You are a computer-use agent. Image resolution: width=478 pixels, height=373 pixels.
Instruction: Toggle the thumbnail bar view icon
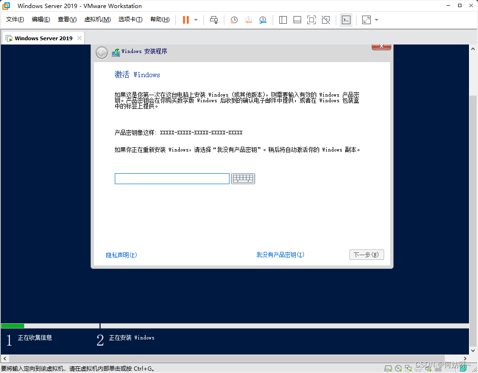297,20
